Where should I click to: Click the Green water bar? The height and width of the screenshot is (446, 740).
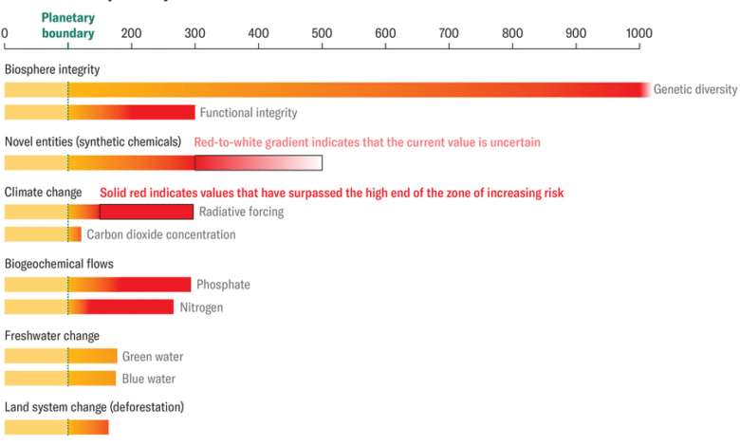[x=61, y=356]
